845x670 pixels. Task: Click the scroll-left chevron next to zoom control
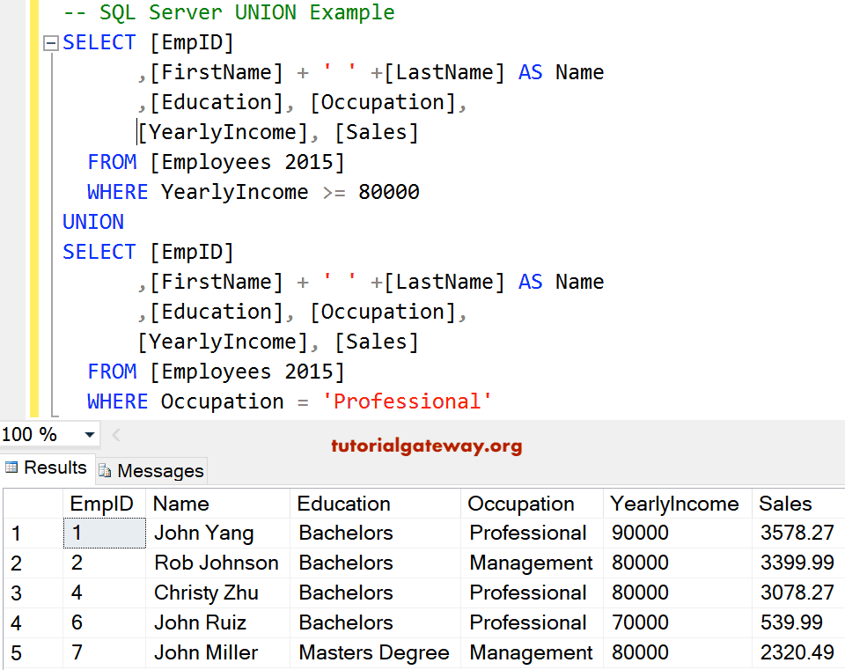click(114, 433)
